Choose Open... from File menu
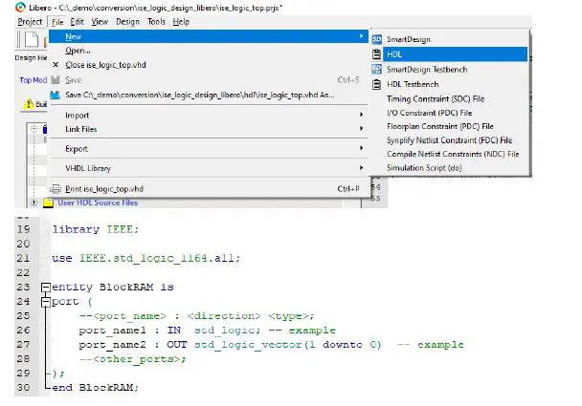 (209, 51)
